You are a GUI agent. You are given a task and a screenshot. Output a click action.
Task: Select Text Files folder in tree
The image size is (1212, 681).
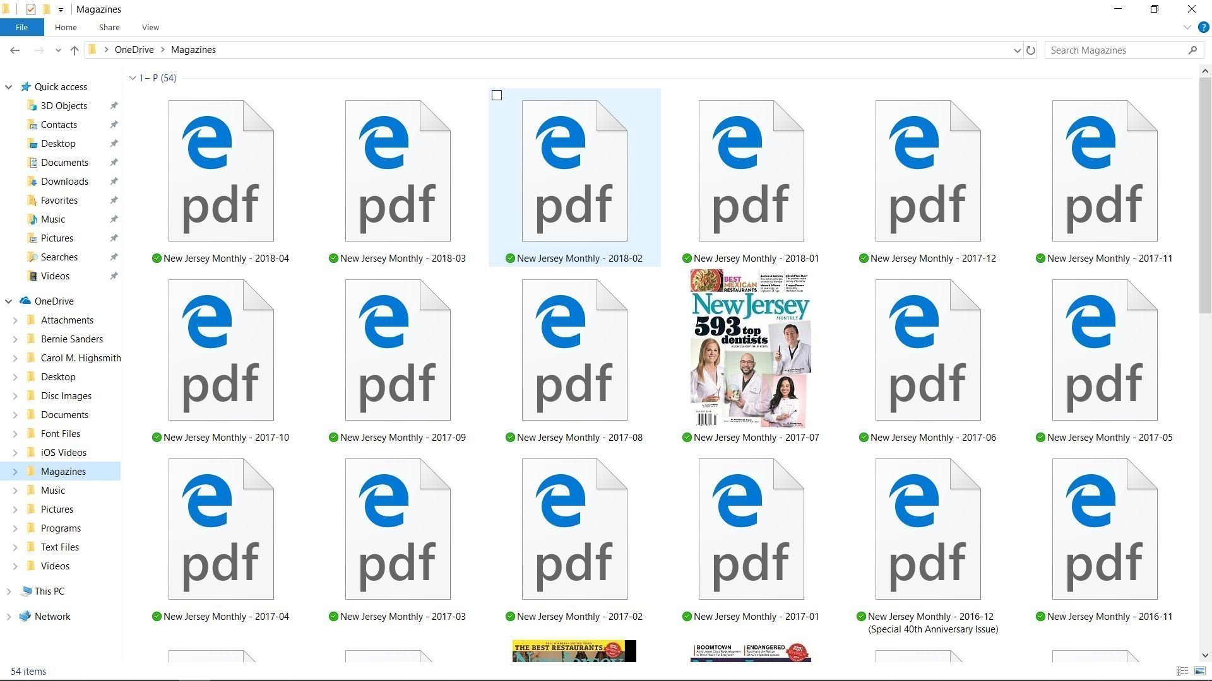click(x=60, y=547)
